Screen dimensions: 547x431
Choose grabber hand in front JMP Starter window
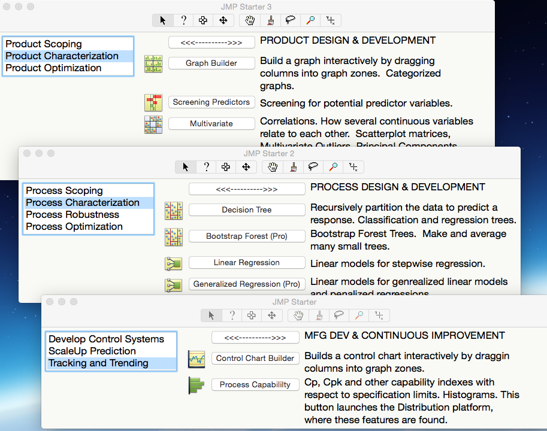298,315
